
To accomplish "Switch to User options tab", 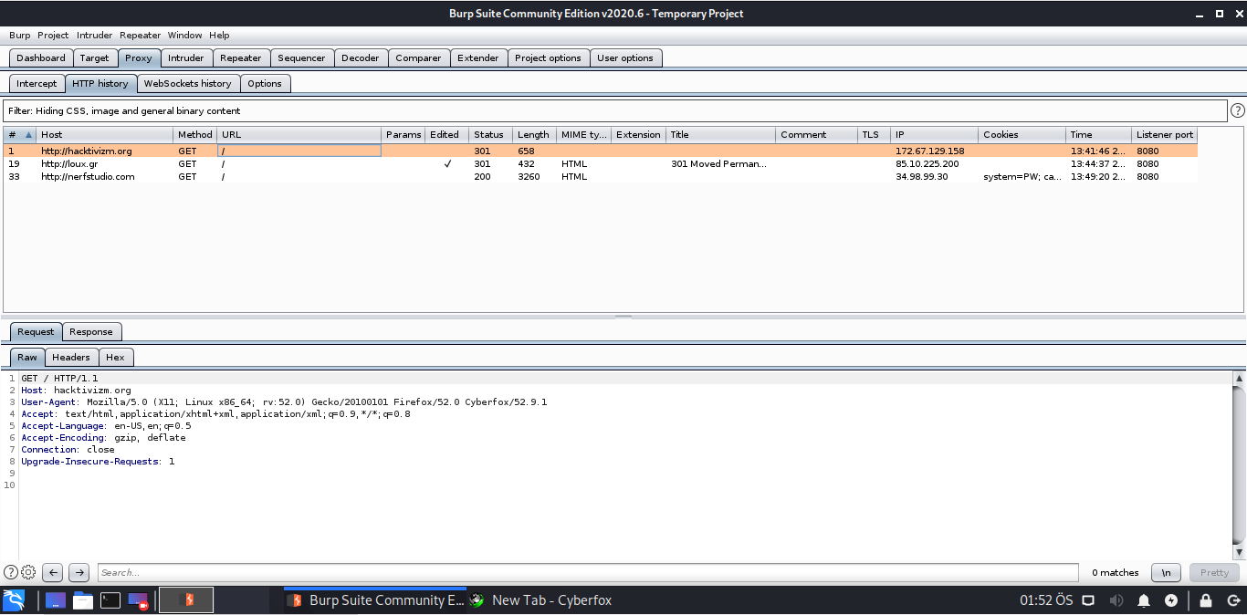I will point(625,57).
